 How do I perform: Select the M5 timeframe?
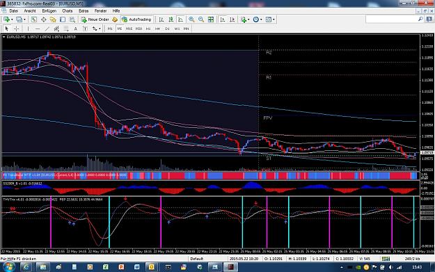120,29
